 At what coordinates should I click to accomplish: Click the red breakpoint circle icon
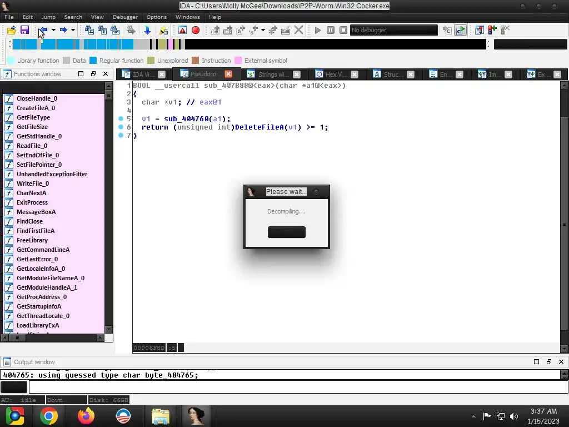(195, 30)
